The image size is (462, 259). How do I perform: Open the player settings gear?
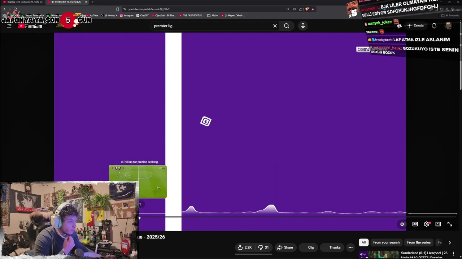[x=427, y=224]
